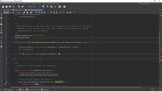The width and height of the screenshot is (162, 91).
Task: Click the Toggle Bookmark icon
Action: point(57,13)
